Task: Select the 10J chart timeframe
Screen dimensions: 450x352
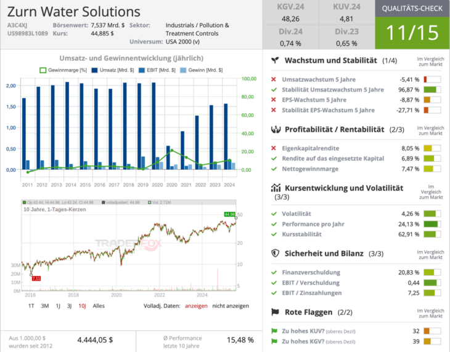Action: pos(82,306)
